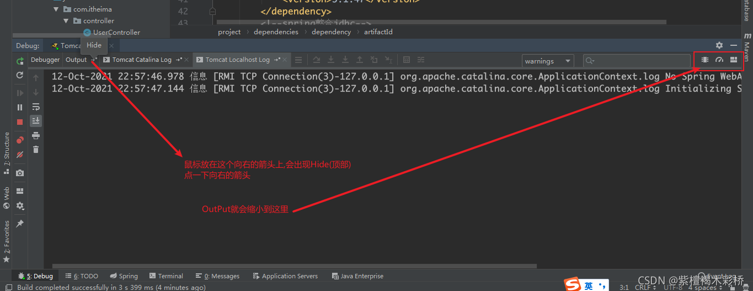
Task: Pin the debug tab
Action: [20, 224]
